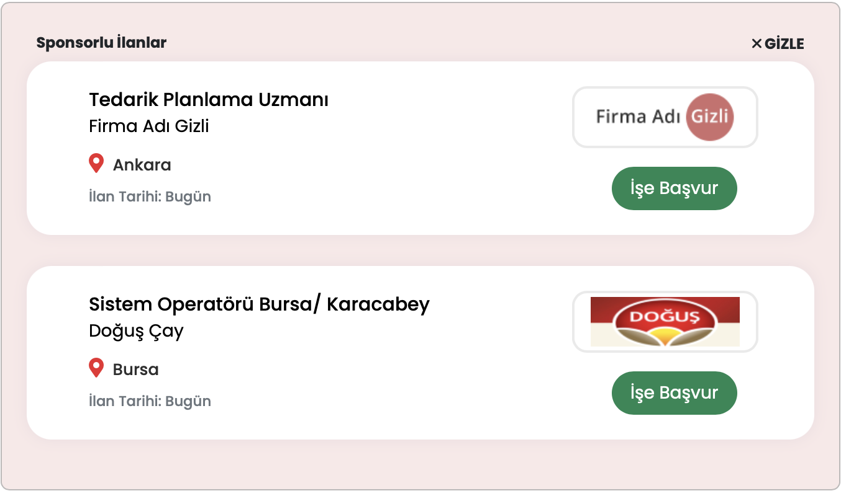This screenshot has height=491, width=841.
Task: Click the Ankara location label
Action: click(142, 165)
